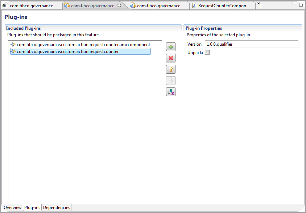Remove selected plug-in with red X button

(x=171, y=58)
